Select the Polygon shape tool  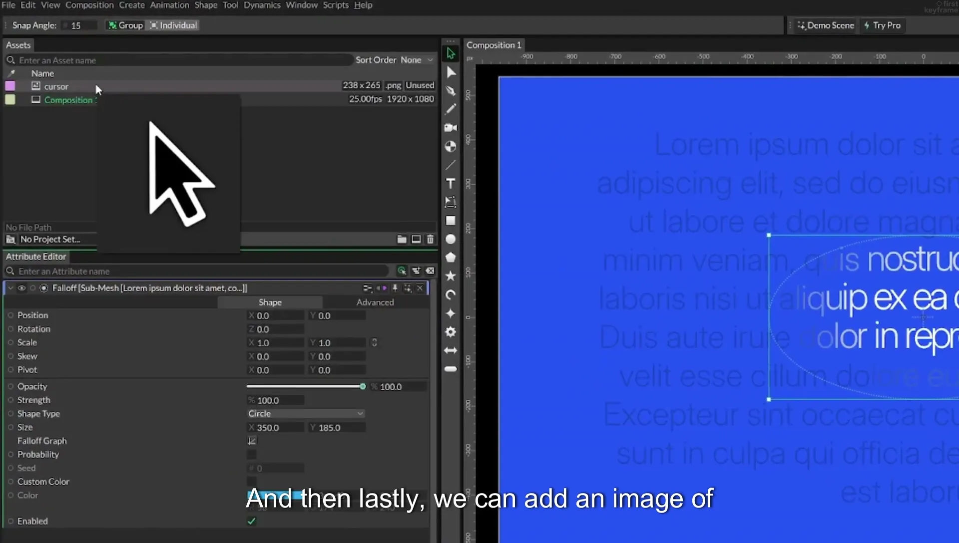pos(451,258)
